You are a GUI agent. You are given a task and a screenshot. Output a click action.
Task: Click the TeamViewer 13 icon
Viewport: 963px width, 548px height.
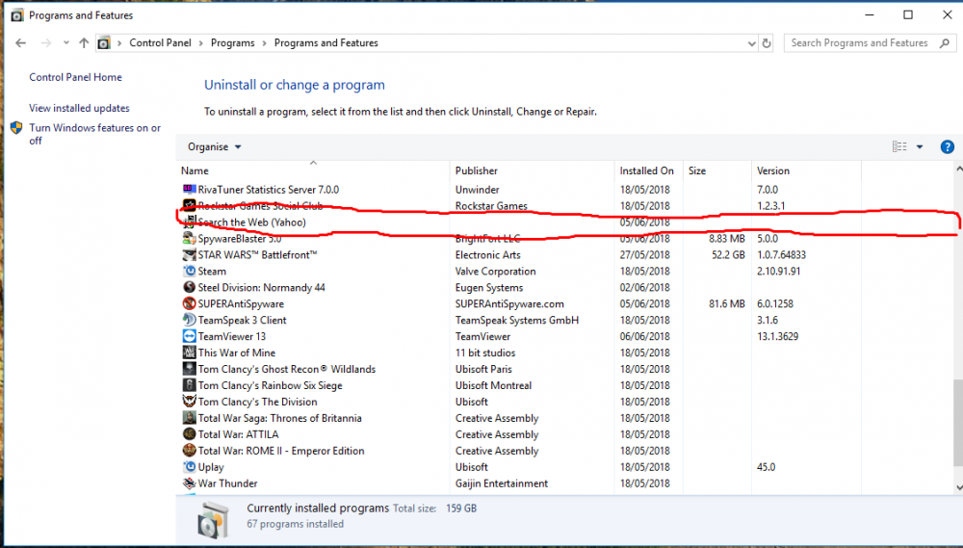tap(190, 337)
